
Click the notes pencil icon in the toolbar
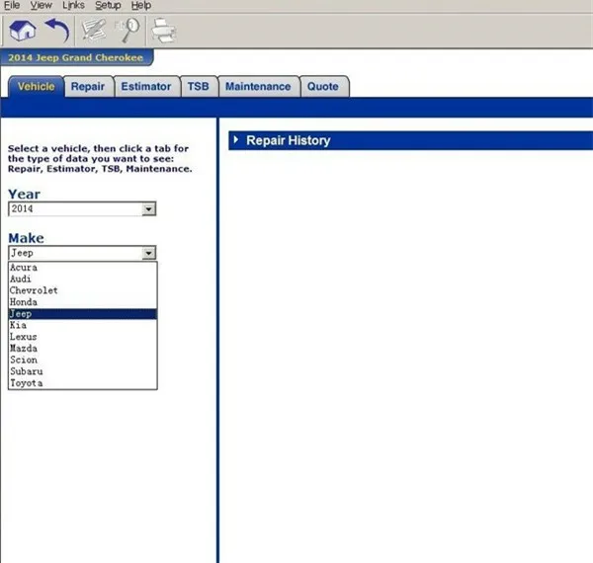(94, 31)
